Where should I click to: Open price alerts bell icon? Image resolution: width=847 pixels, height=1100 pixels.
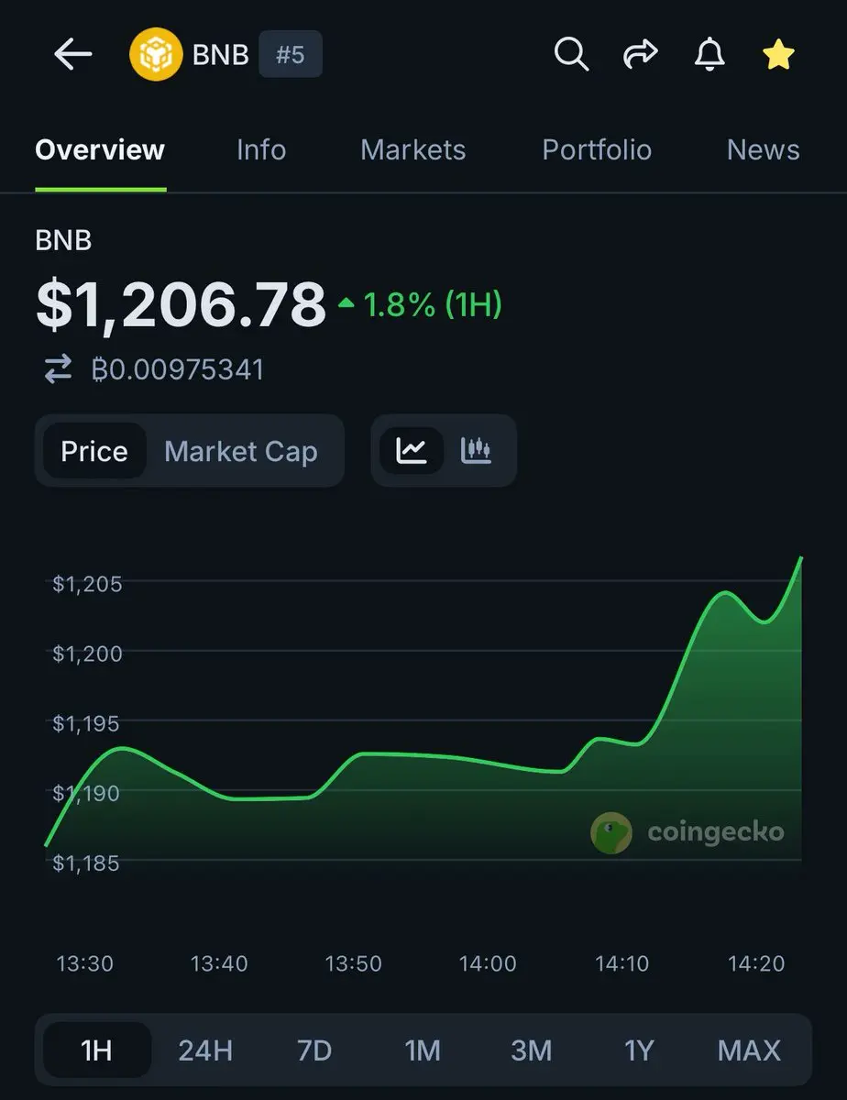click(709, 55)
